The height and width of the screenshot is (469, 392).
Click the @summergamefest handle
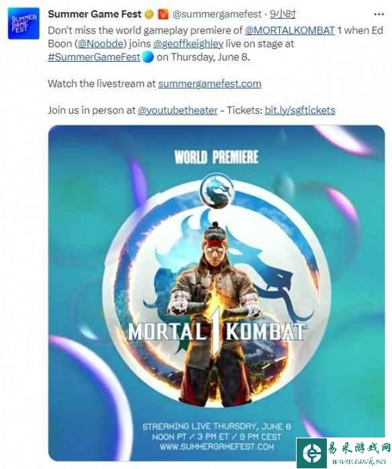[x=217, y=14]
